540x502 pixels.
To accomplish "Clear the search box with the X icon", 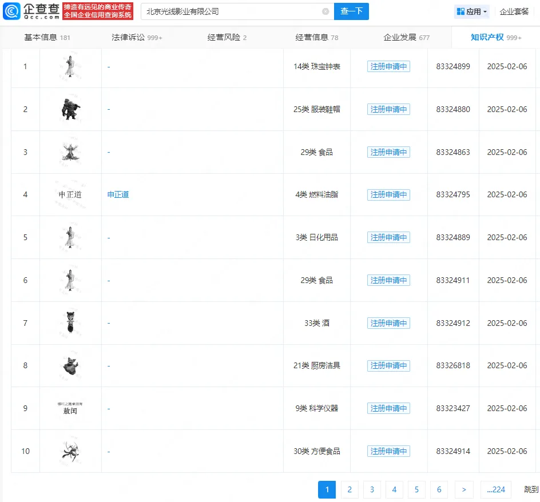I will [x=325, y=11].
